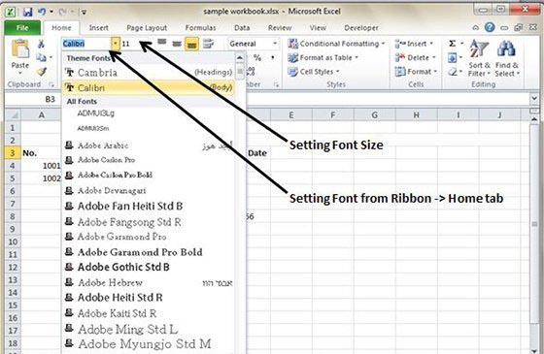Click the Paste clipboard icon
Screen dimensions: 544x354
[x=20, y=48]
